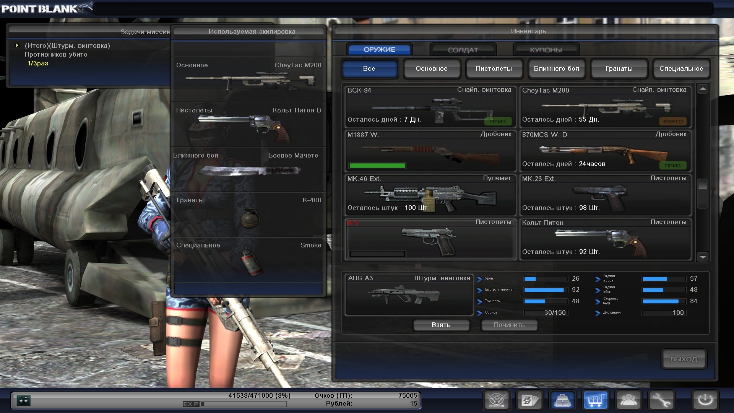Viewport: 734px width, 413px height.
Task: Expand the mission task arrow bullet
Action: 17,46
